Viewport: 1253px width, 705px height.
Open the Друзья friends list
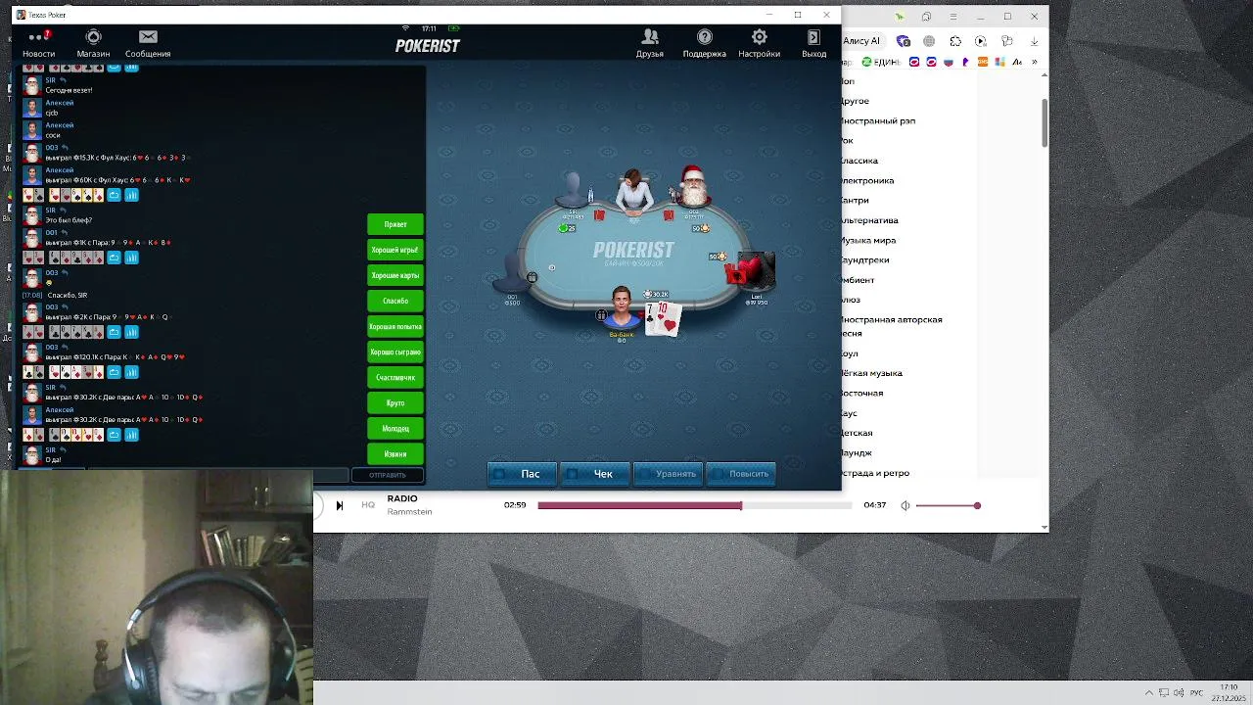pyautogui.click(x=650, y=43)
